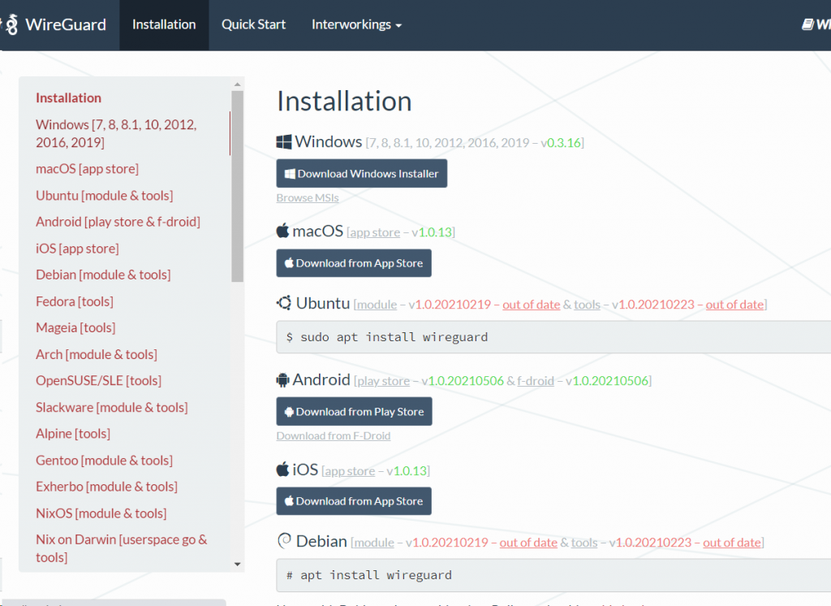Click the book icon in top-right navbar

point(807,24)
